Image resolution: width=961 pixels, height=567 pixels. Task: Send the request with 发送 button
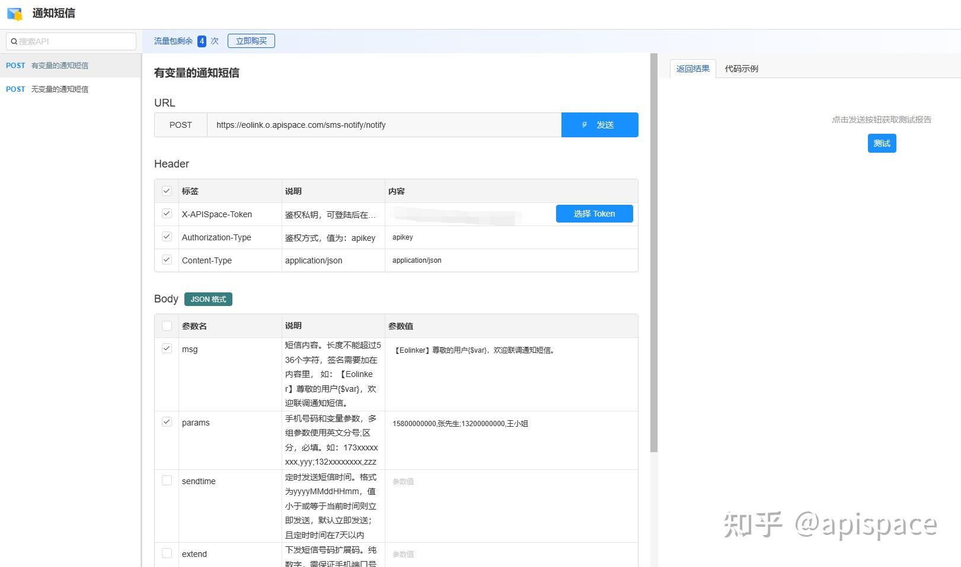[600, 125]
